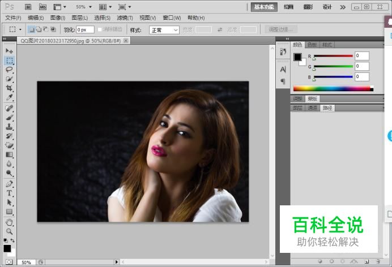The height and width of the screenshot is (267, 392).
Task: Select the 基本功能 workspace button
Action: [x=264, y=7]
